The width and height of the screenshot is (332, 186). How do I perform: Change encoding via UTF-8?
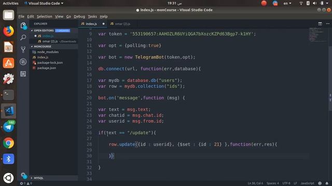pos(286,183)
